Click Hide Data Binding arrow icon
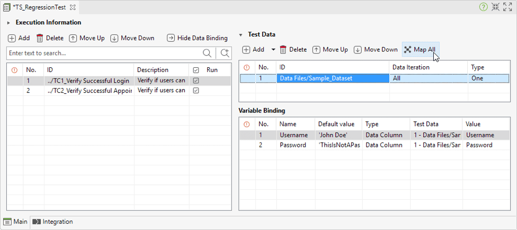The width and height of the screenshot is (517, 230). 171,38
